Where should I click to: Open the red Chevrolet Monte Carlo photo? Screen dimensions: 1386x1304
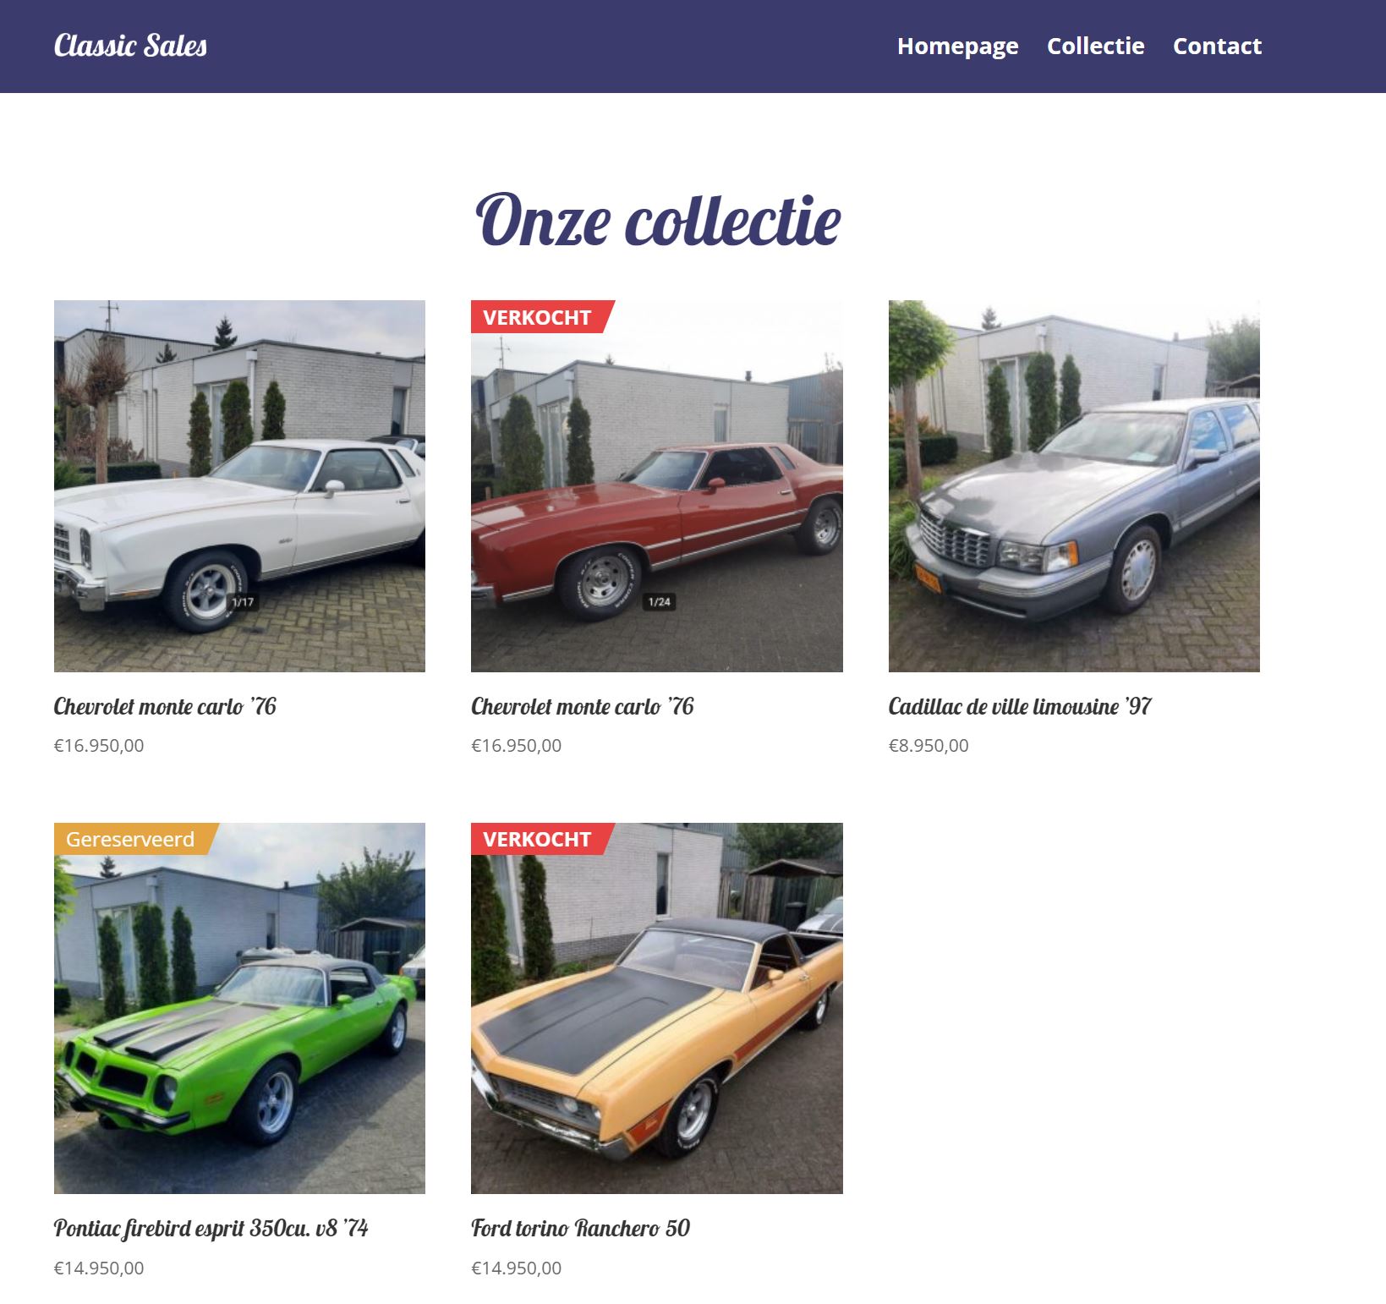point(657,486)
